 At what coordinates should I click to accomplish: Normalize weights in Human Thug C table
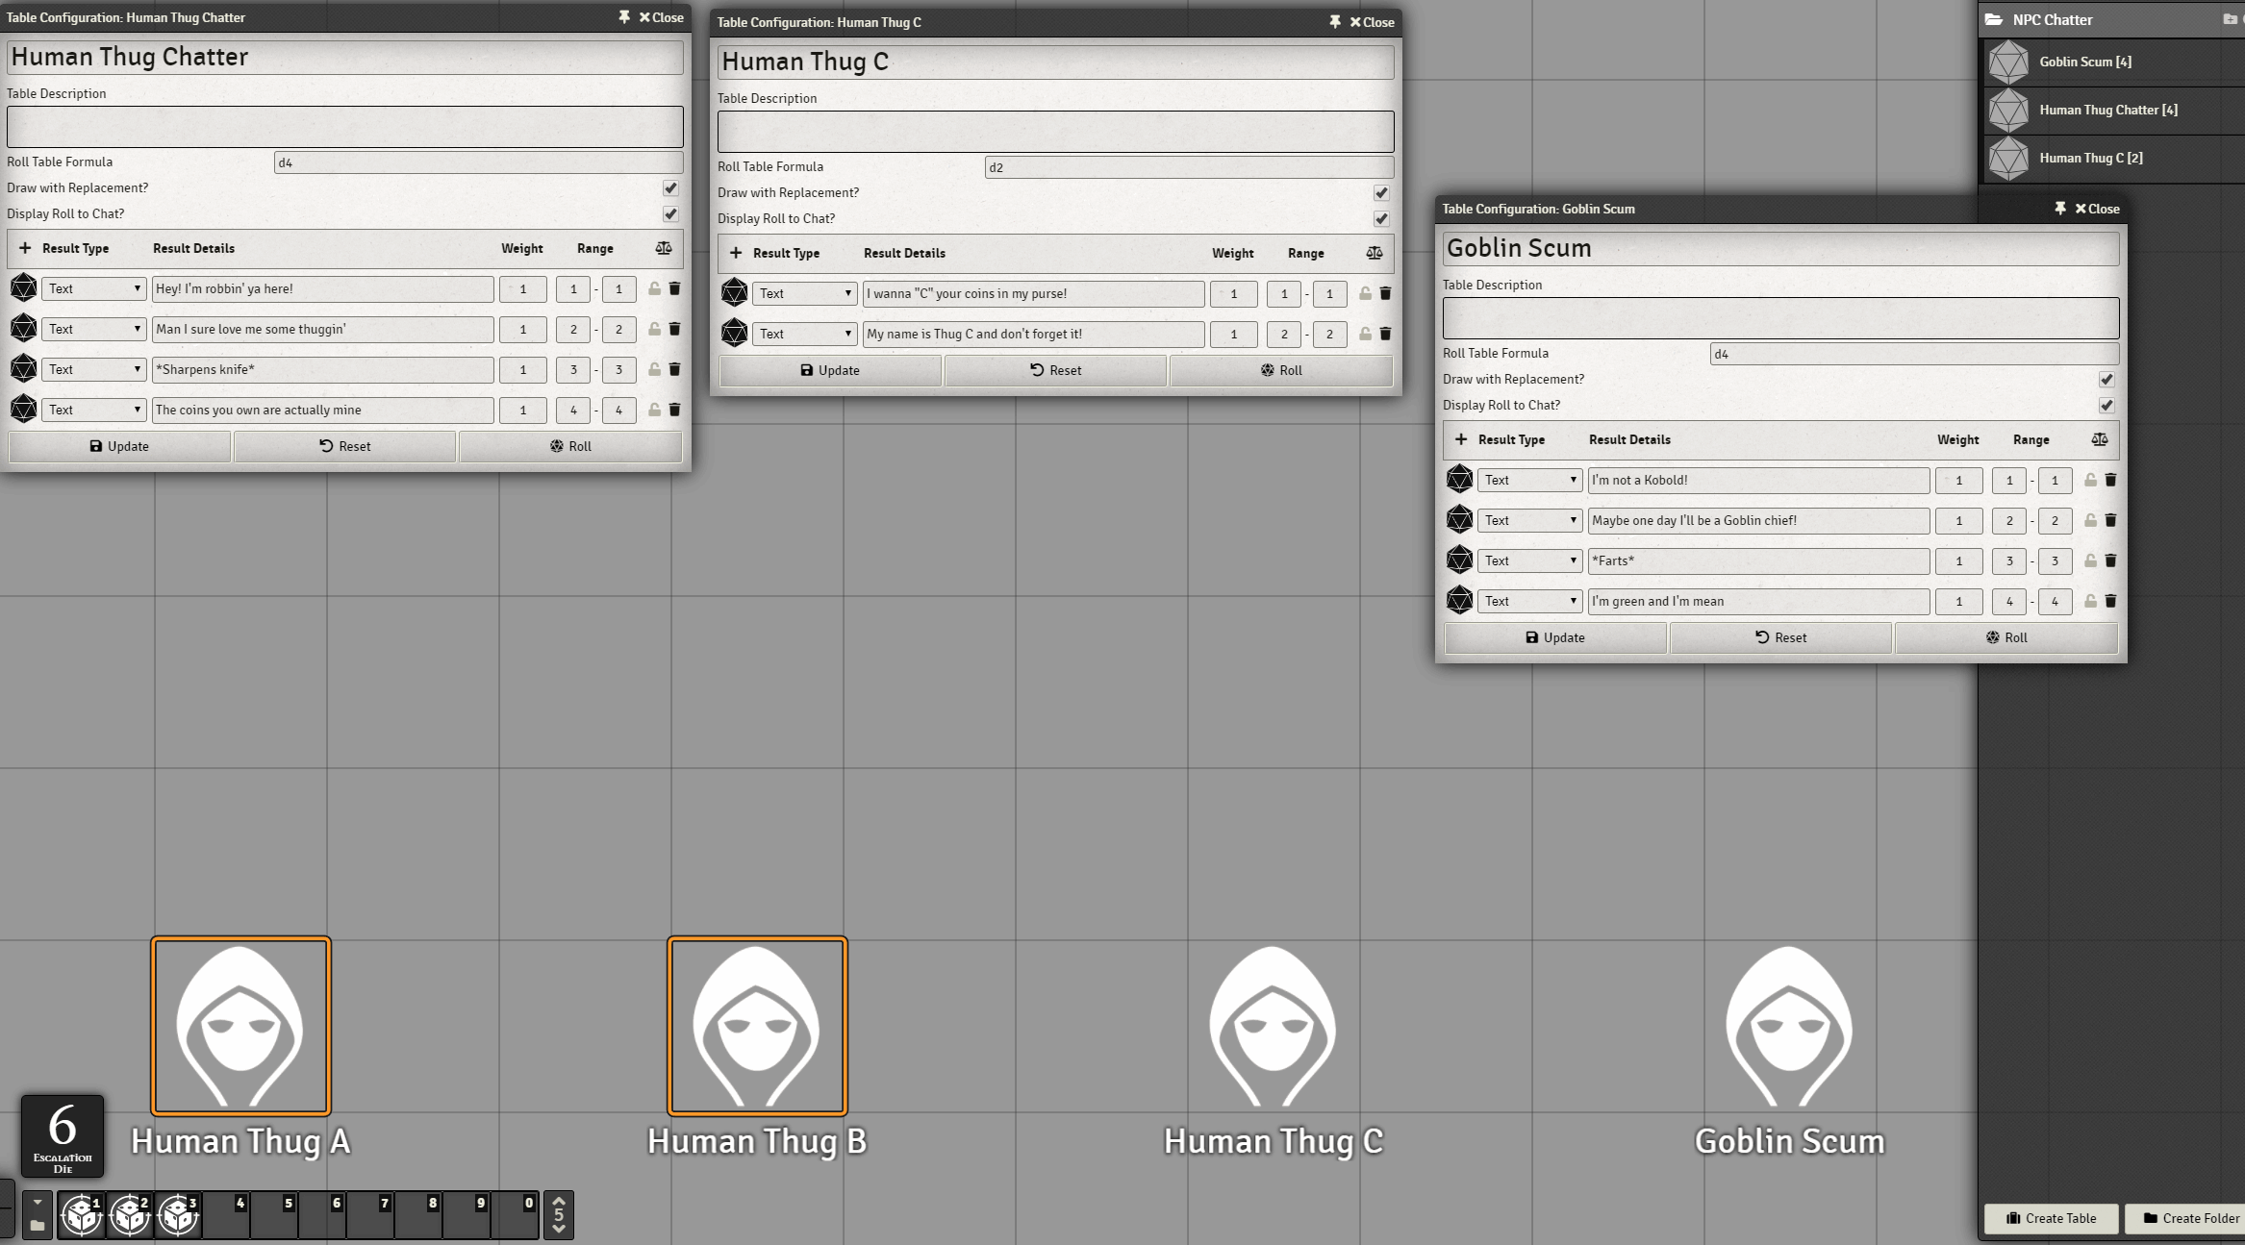[1374, 253]
